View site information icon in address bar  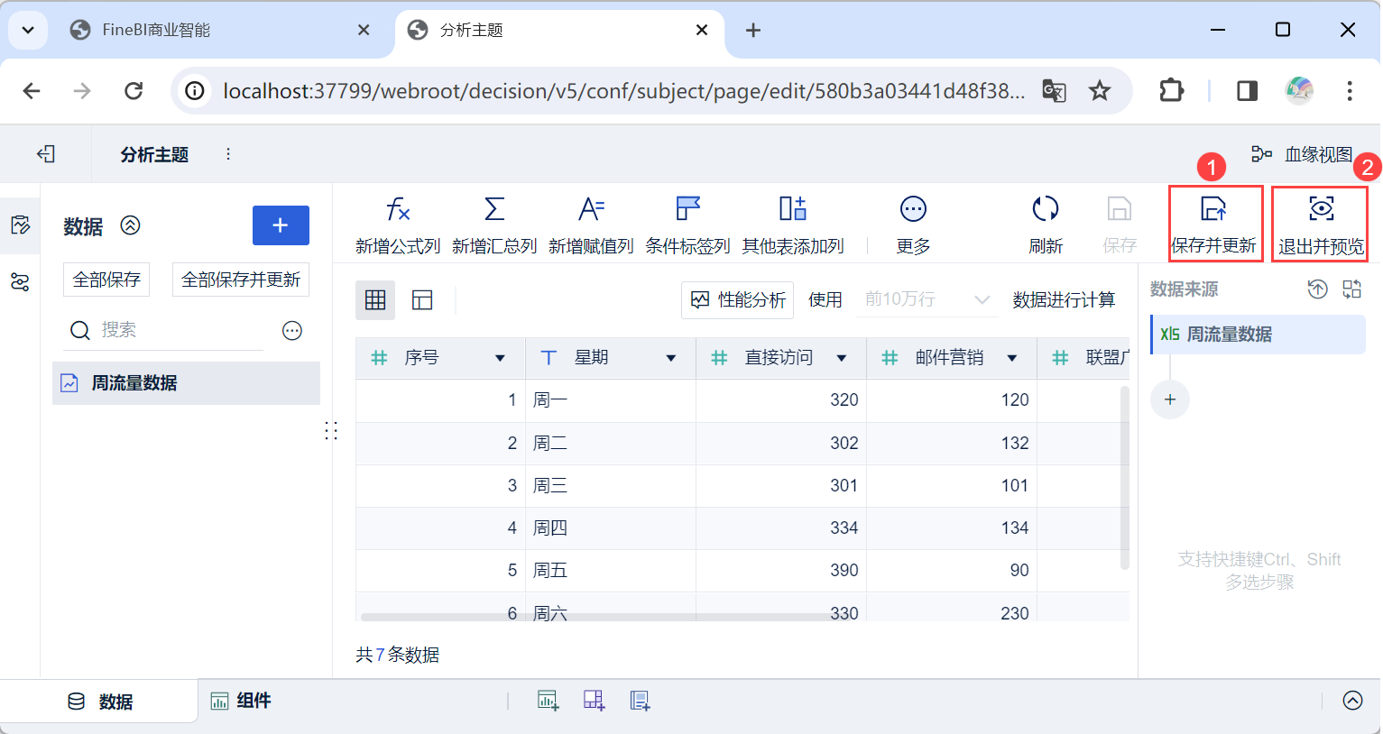click(194, 91)
